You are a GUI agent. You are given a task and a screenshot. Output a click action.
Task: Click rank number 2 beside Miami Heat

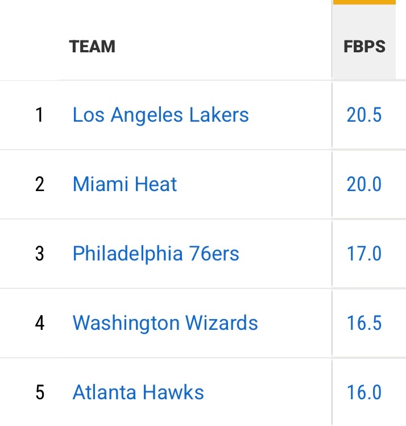(39, 184)
